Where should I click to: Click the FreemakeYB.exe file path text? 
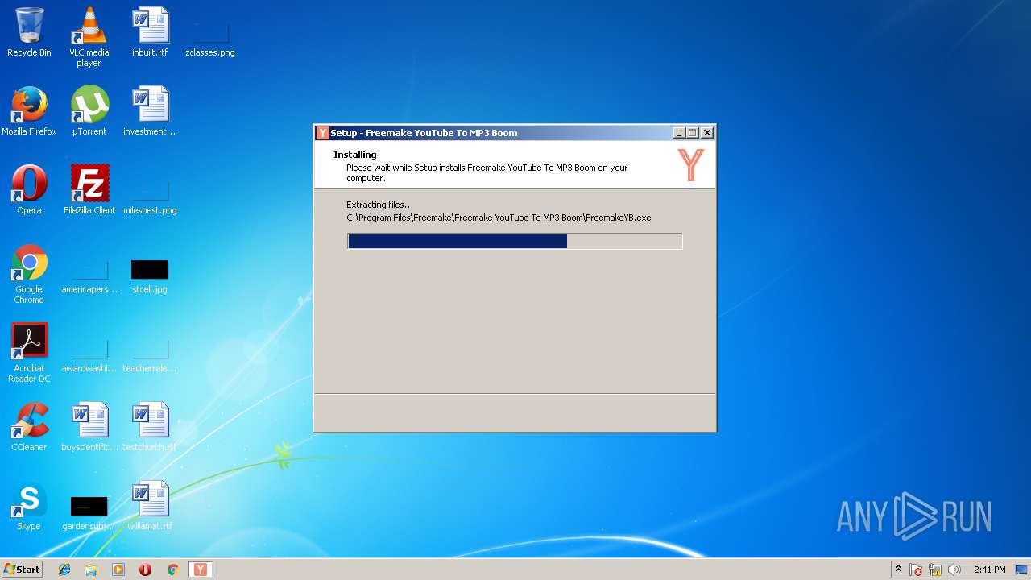tap(499, 217)
